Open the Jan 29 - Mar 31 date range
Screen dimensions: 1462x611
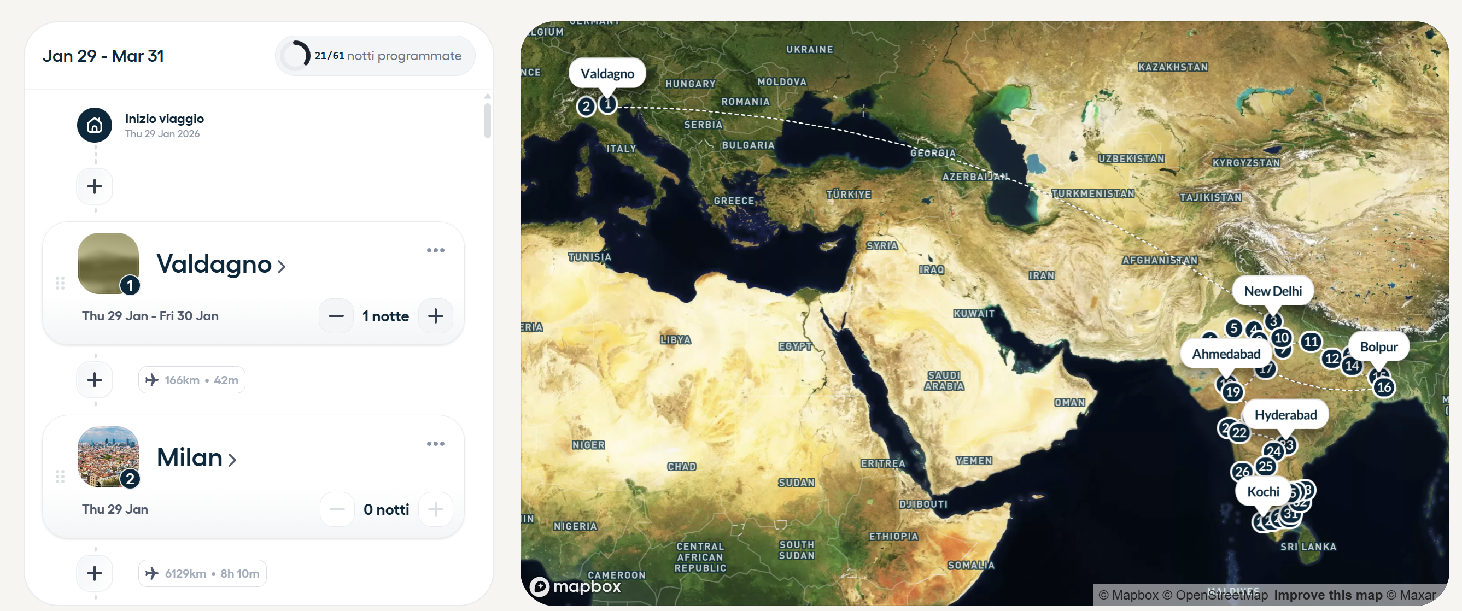[x=103, y=56]
